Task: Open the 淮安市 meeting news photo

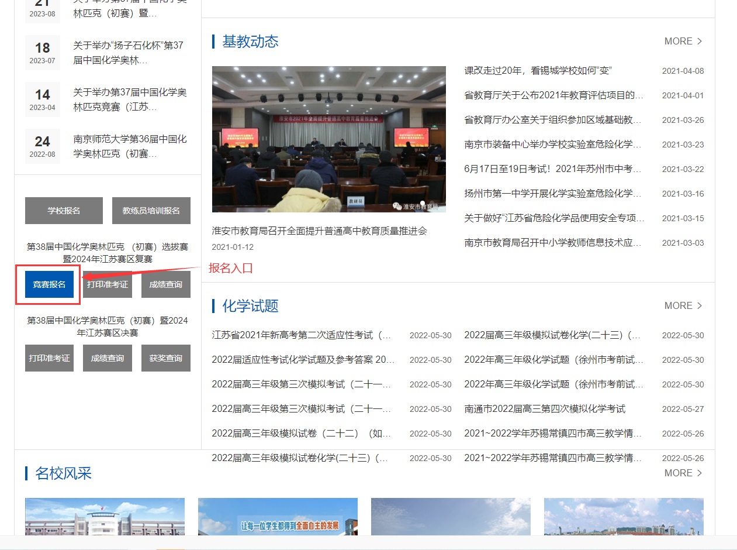Action: [x=329, y=139]
